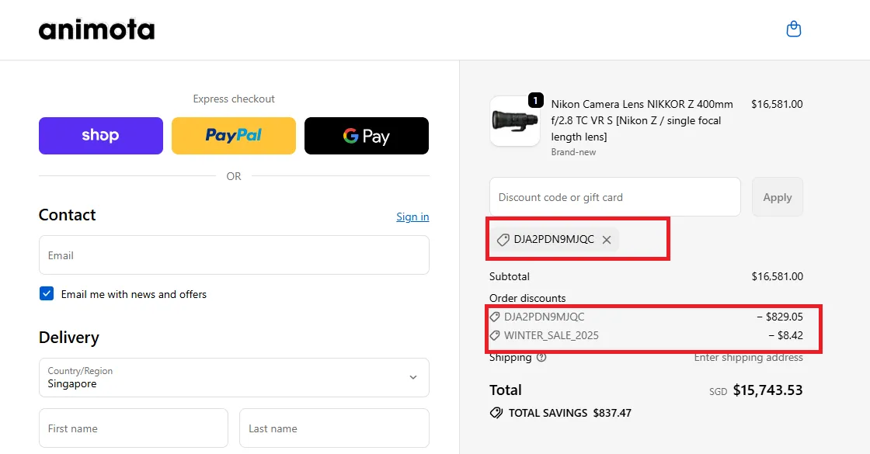The width and height of the screenshot is (870, 454).
Task: Click the tag icon beside WINTER_SALE_2025
Action: (495, 336)
